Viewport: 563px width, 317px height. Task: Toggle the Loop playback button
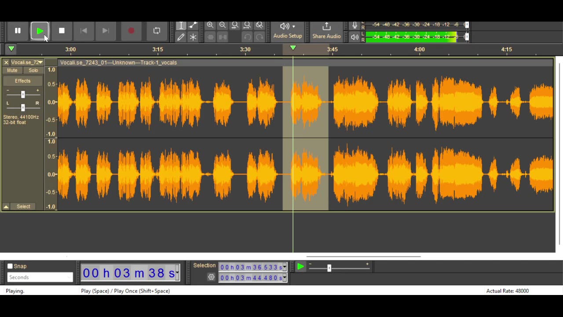tap(157, 31)
